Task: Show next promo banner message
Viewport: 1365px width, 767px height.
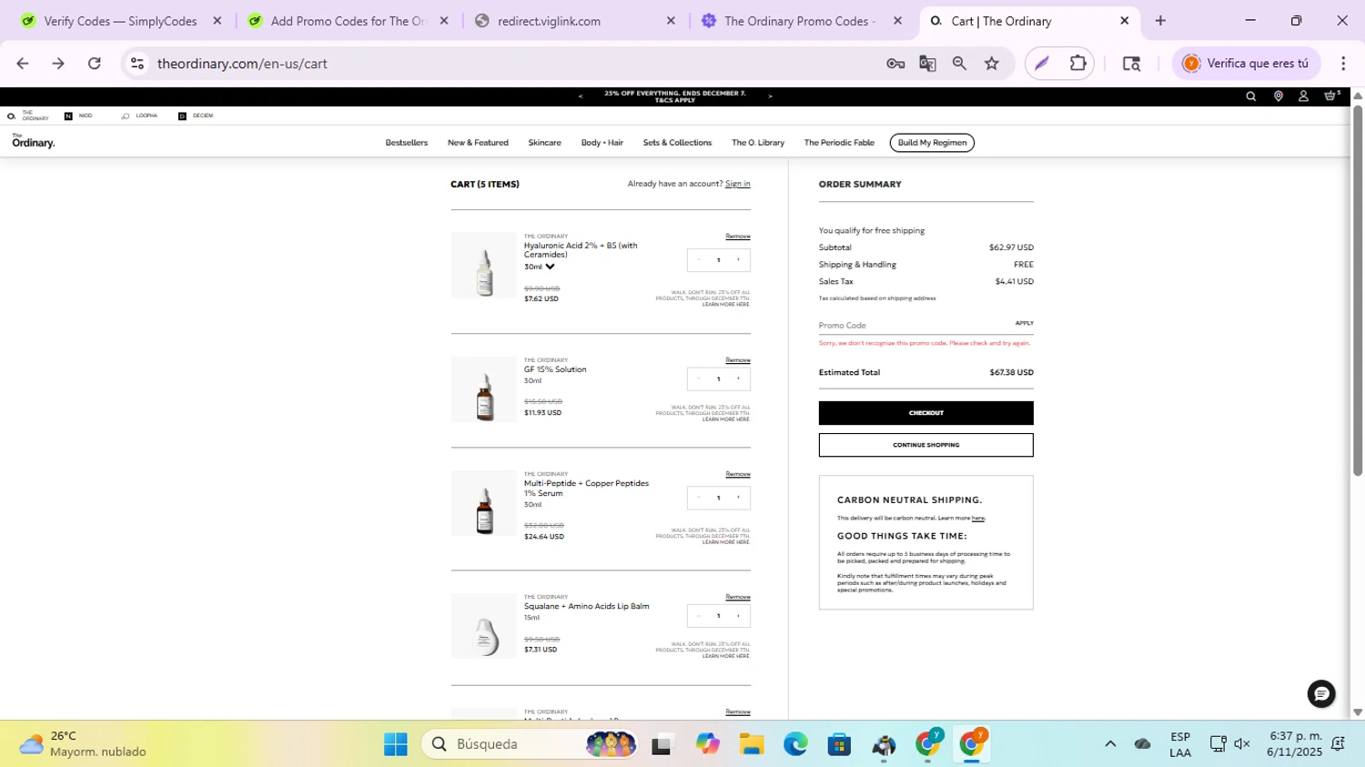Action: click(770, 96)
